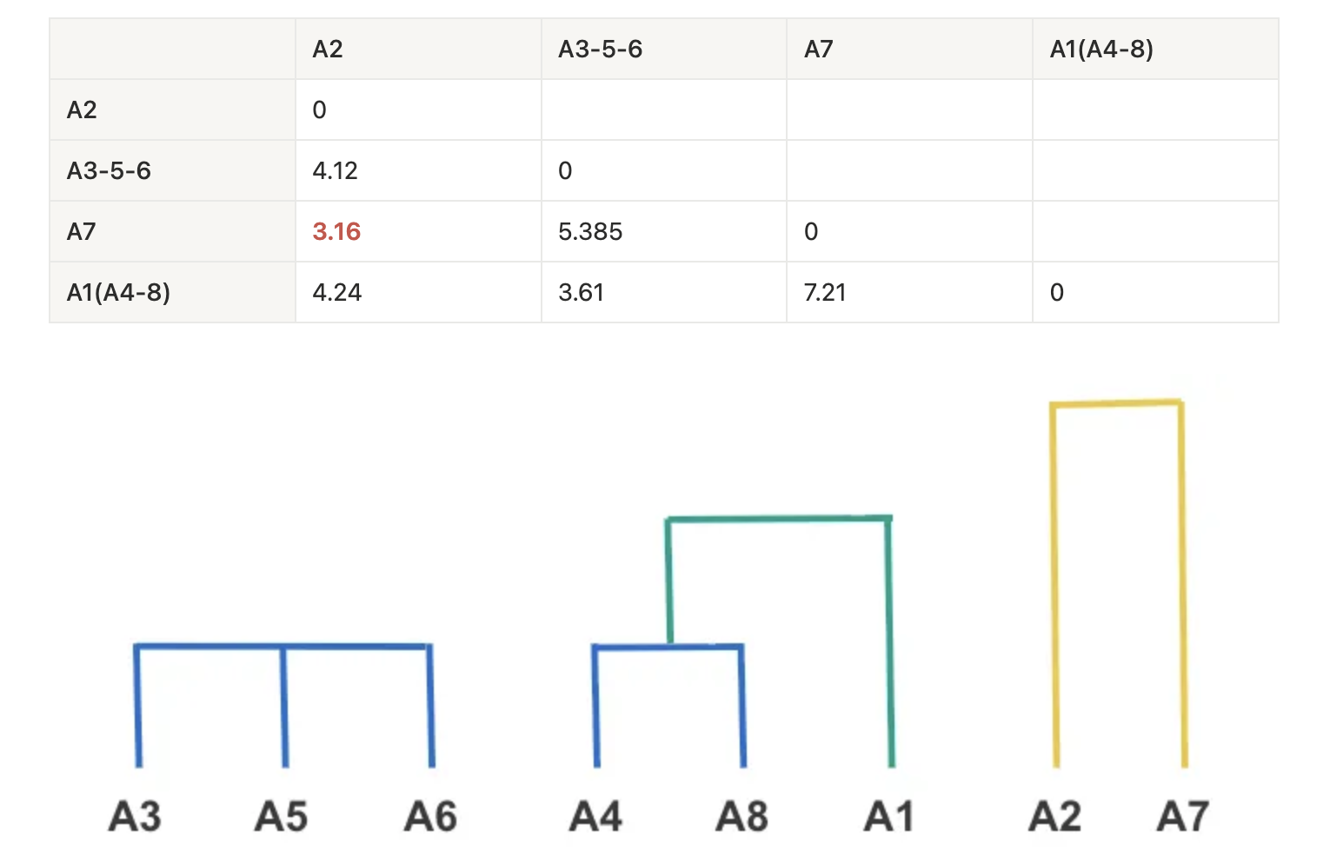Select the A4 leaf label
1330x864 pixels.
click(595, 817)
